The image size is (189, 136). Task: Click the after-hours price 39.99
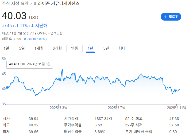click(17, 39)
